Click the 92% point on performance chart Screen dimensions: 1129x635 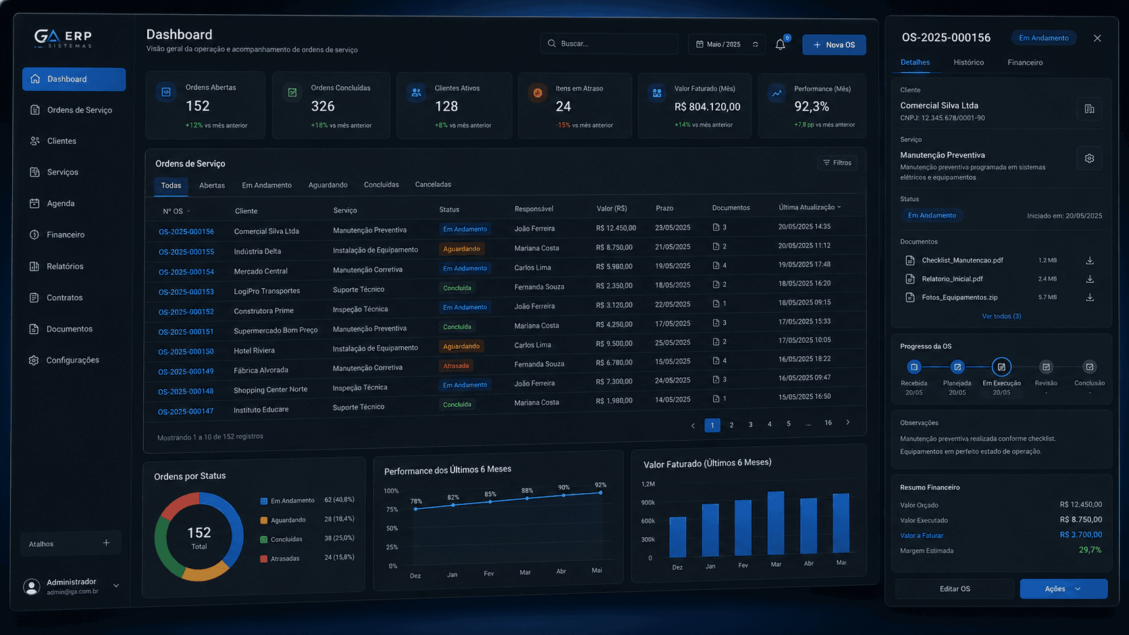(600, 493)
